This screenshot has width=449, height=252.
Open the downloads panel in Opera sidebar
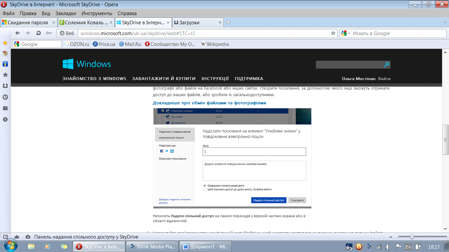(x=5, y=86)
